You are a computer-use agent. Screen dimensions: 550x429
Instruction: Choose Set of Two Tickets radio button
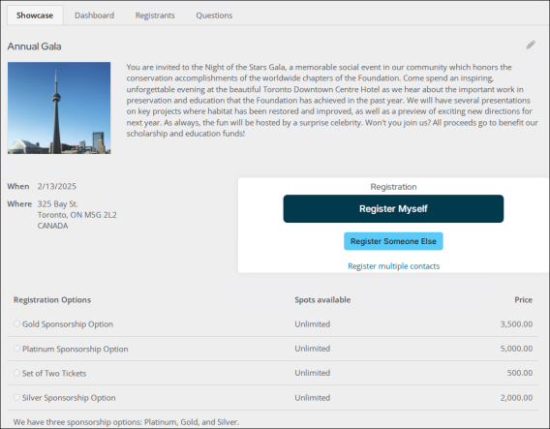click(16, 373)
